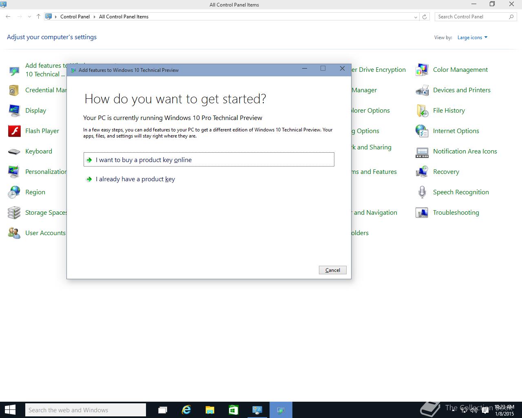Open File Explorer from the taskbar
Screen dimensions: 522x418
tap(210, 410)
